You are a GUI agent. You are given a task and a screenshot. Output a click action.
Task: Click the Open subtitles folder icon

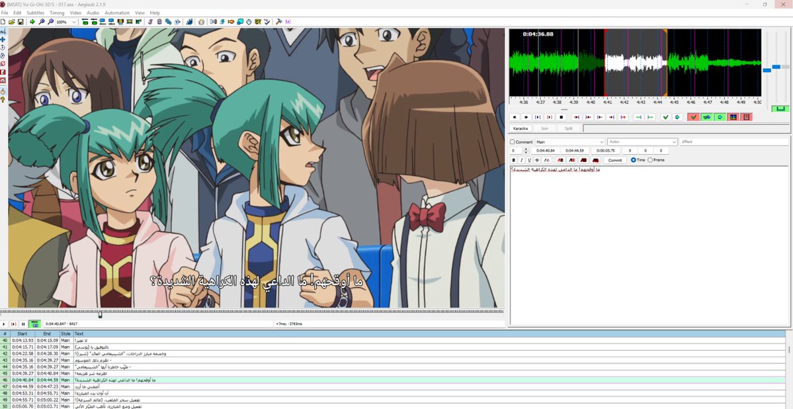[12, 22]
